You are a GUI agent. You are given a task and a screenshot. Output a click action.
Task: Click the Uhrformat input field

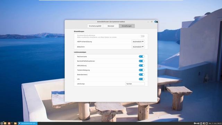click(x=135, y=84)
